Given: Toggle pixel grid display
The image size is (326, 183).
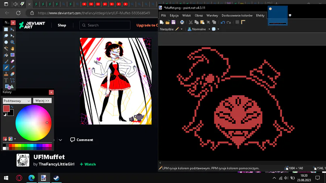Looking at the screenshot, I should pos(237,22).
